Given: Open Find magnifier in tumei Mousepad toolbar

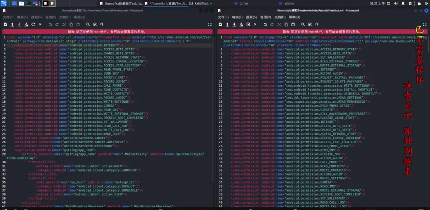Looking at the screenshot, I should pyautogui.click(x=87, y=24).
